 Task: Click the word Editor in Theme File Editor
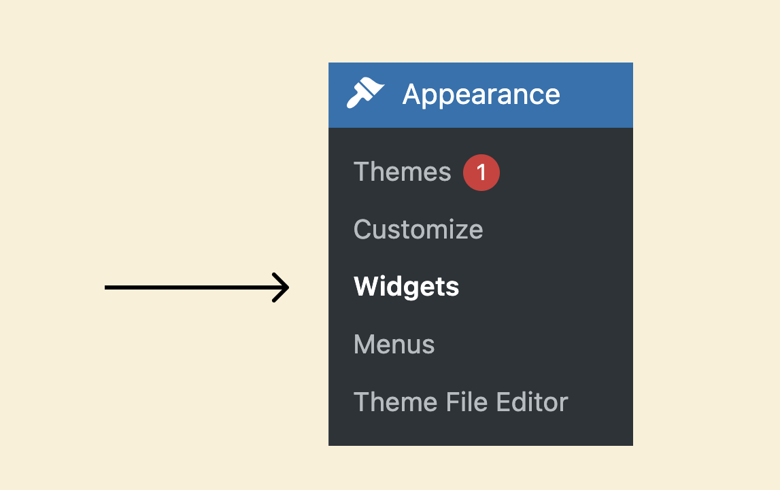pyautogui.click(x=532, y=402)
